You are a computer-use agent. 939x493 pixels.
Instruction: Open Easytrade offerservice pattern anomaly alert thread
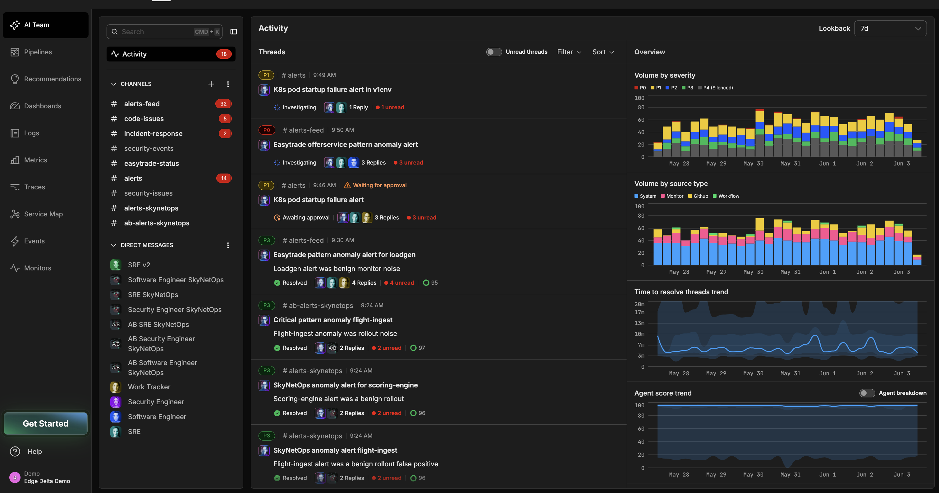[x=345, y=145]
